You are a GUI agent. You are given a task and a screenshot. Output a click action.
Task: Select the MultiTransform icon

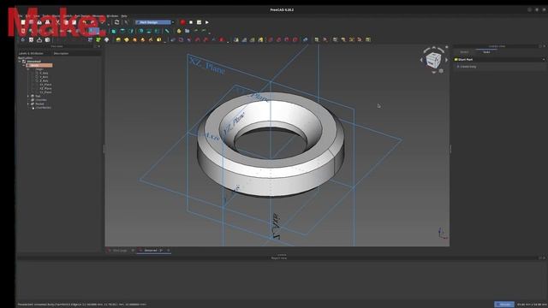pyautogui.click(x=260, y=40)
